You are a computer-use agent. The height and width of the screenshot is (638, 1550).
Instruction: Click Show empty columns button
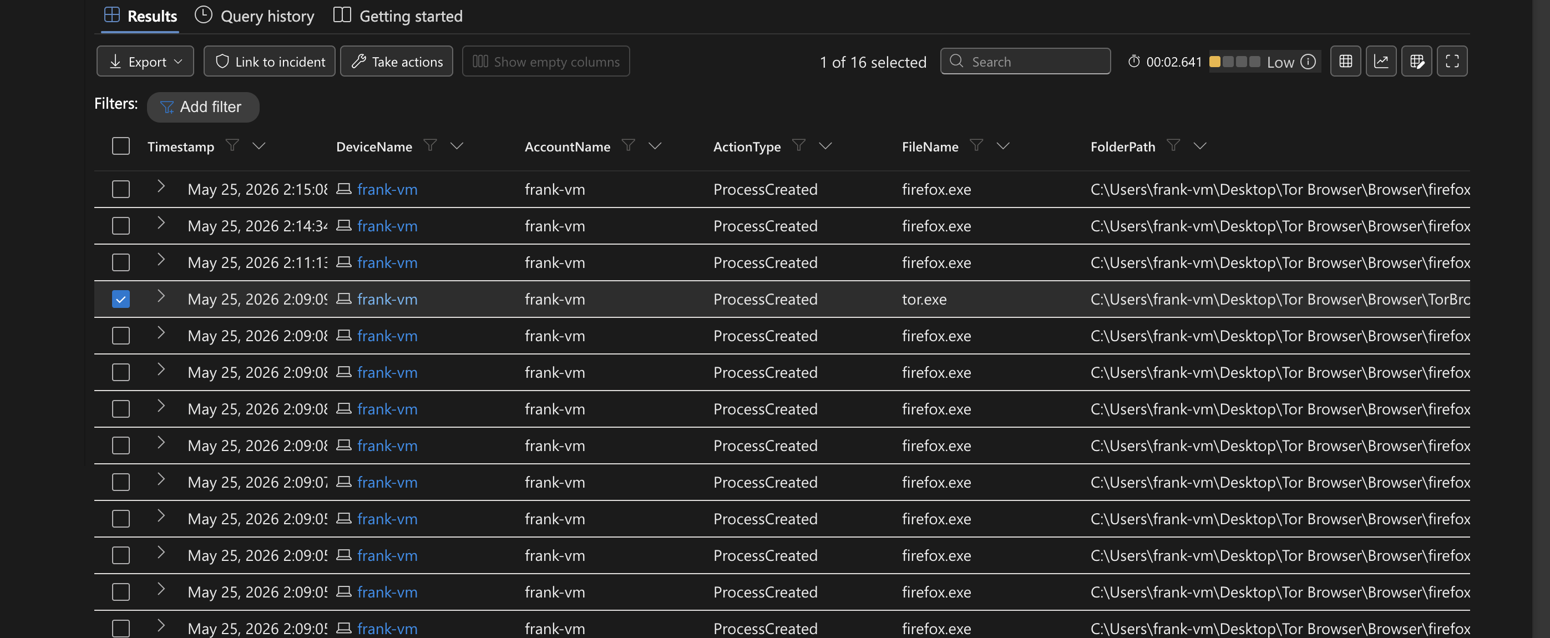(x=546, y=62)
